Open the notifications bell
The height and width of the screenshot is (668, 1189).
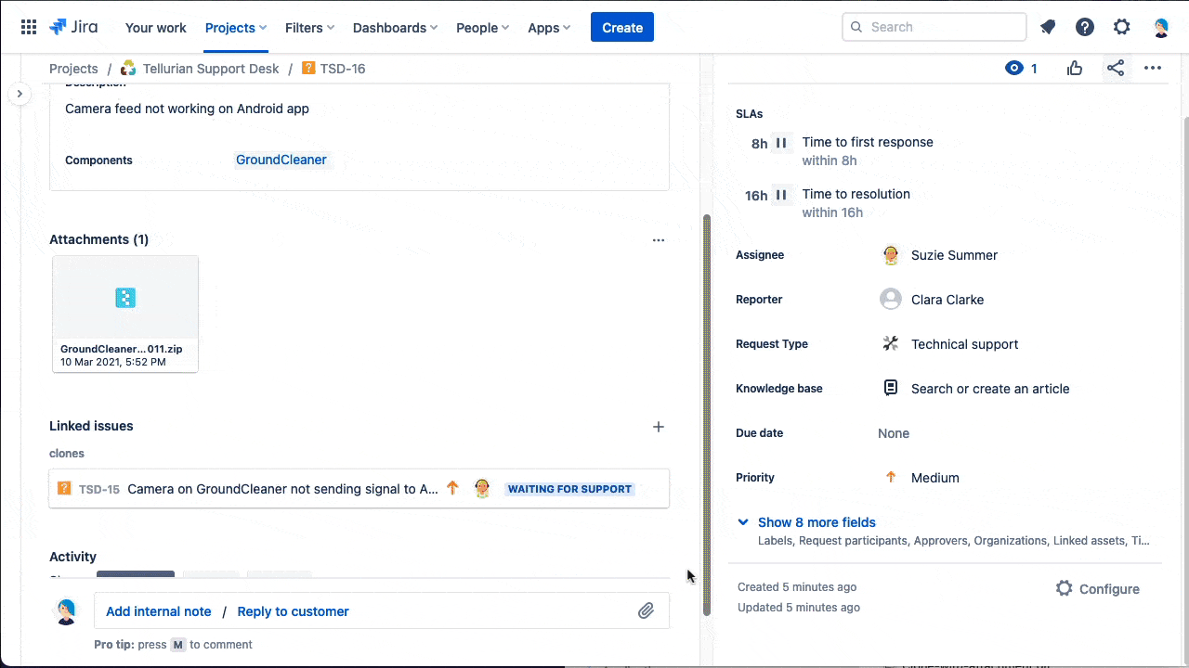click(x=1048, y=27)
